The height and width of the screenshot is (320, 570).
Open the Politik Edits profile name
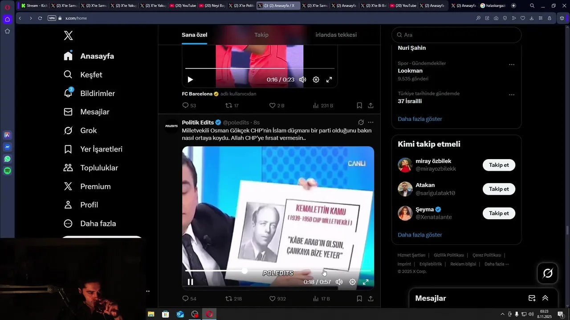click(x=198, y=122)
